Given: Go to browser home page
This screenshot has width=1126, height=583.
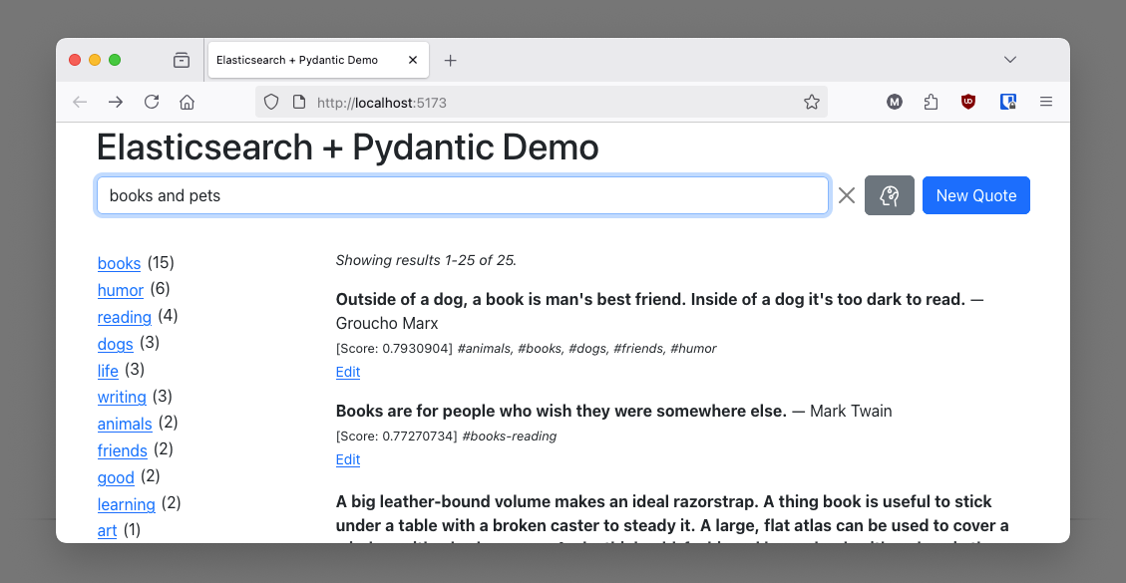Looking at the screenshot, I should click(x=187, y=102).
